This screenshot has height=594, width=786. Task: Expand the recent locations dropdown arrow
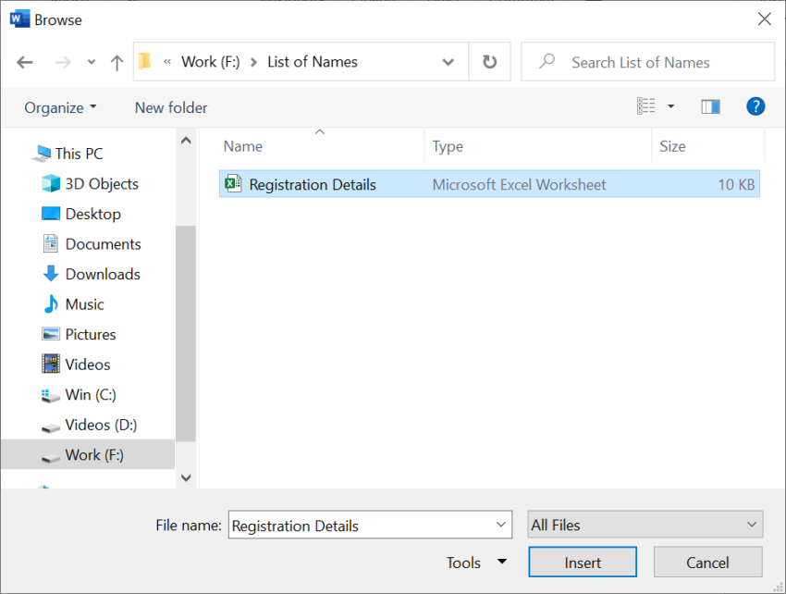click(x=91, y=62)
